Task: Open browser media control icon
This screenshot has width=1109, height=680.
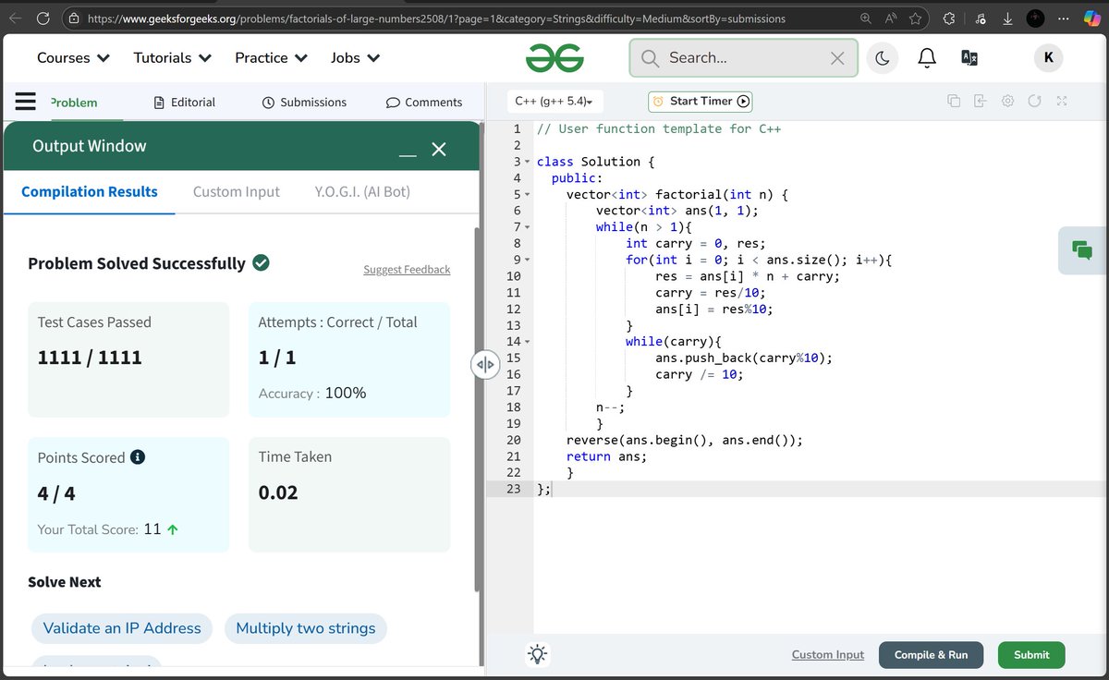Action: coord(980,18)
